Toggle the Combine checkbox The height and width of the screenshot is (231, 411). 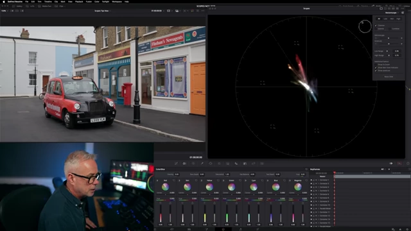tap(390, 28)
